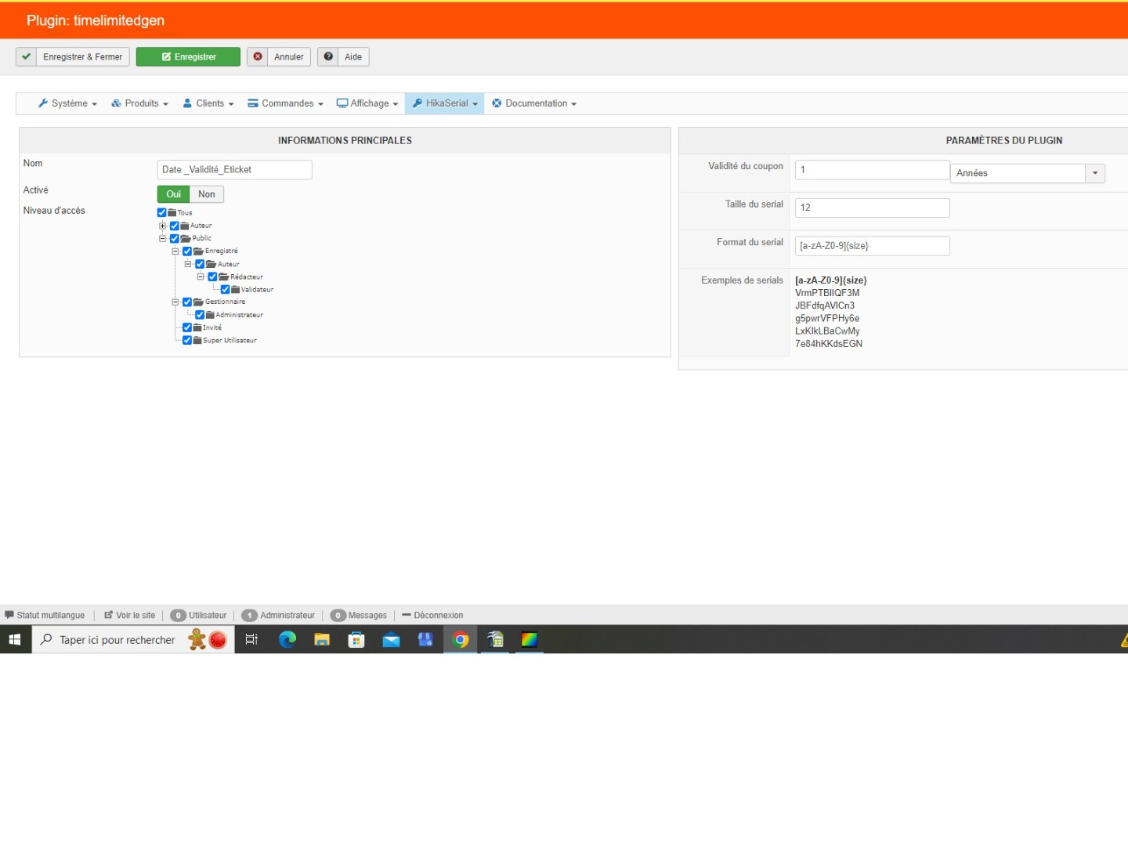
Task: Click the green Enregistrer button
Action: pyautogui.click(x=188, y=57)
